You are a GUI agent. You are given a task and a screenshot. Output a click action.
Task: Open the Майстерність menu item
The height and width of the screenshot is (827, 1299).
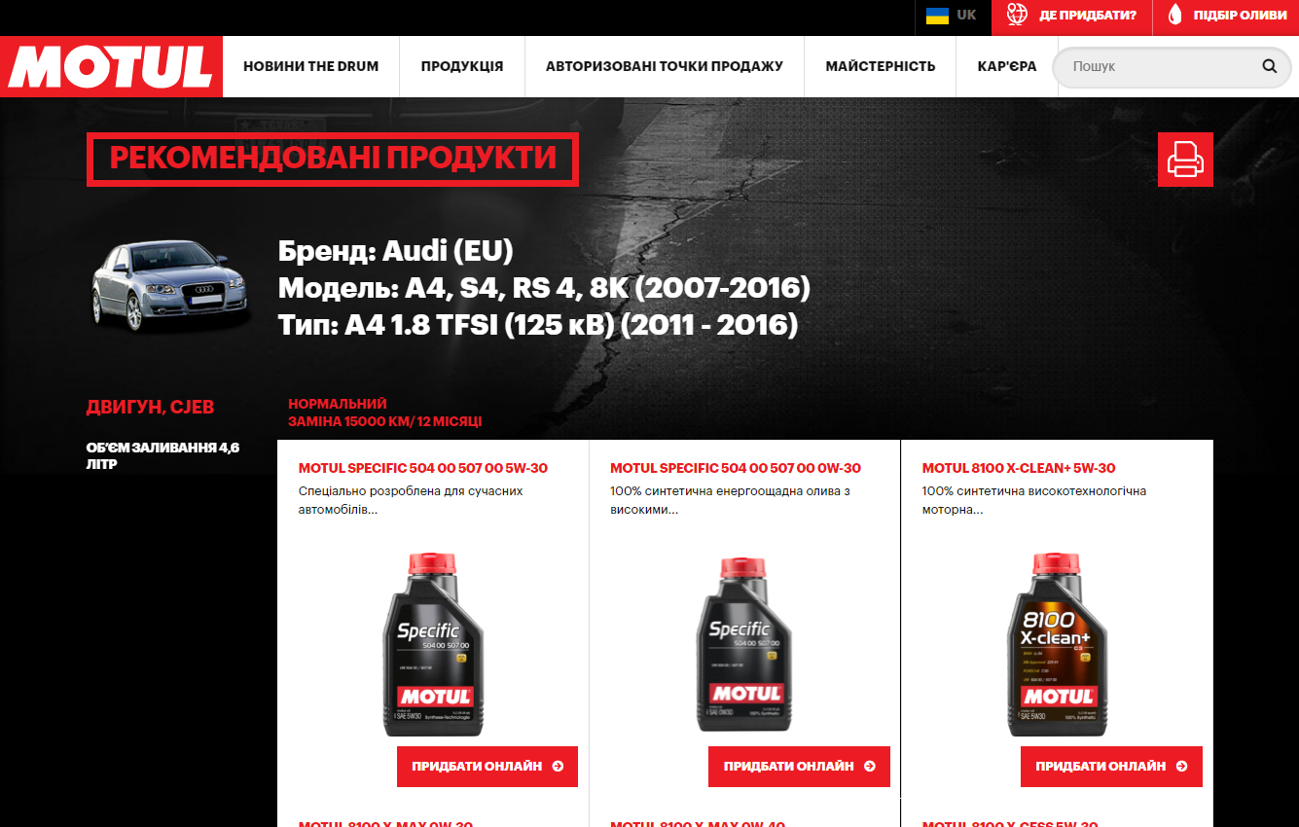(x=881, y=66)
